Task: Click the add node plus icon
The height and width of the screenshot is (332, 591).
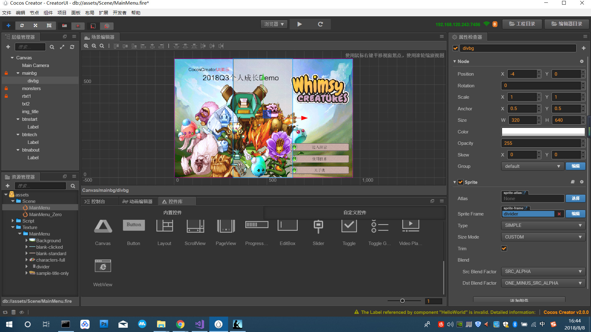Action: pos(8,47)
